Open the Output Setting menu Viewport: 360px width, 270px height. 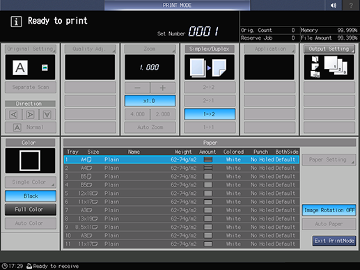click(x=329, y=49)
